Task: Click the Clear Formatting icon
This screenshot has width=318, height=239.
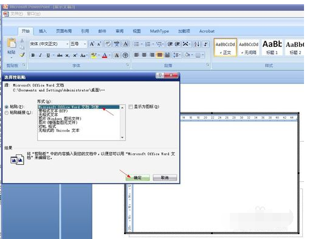Action: point(108,44)
